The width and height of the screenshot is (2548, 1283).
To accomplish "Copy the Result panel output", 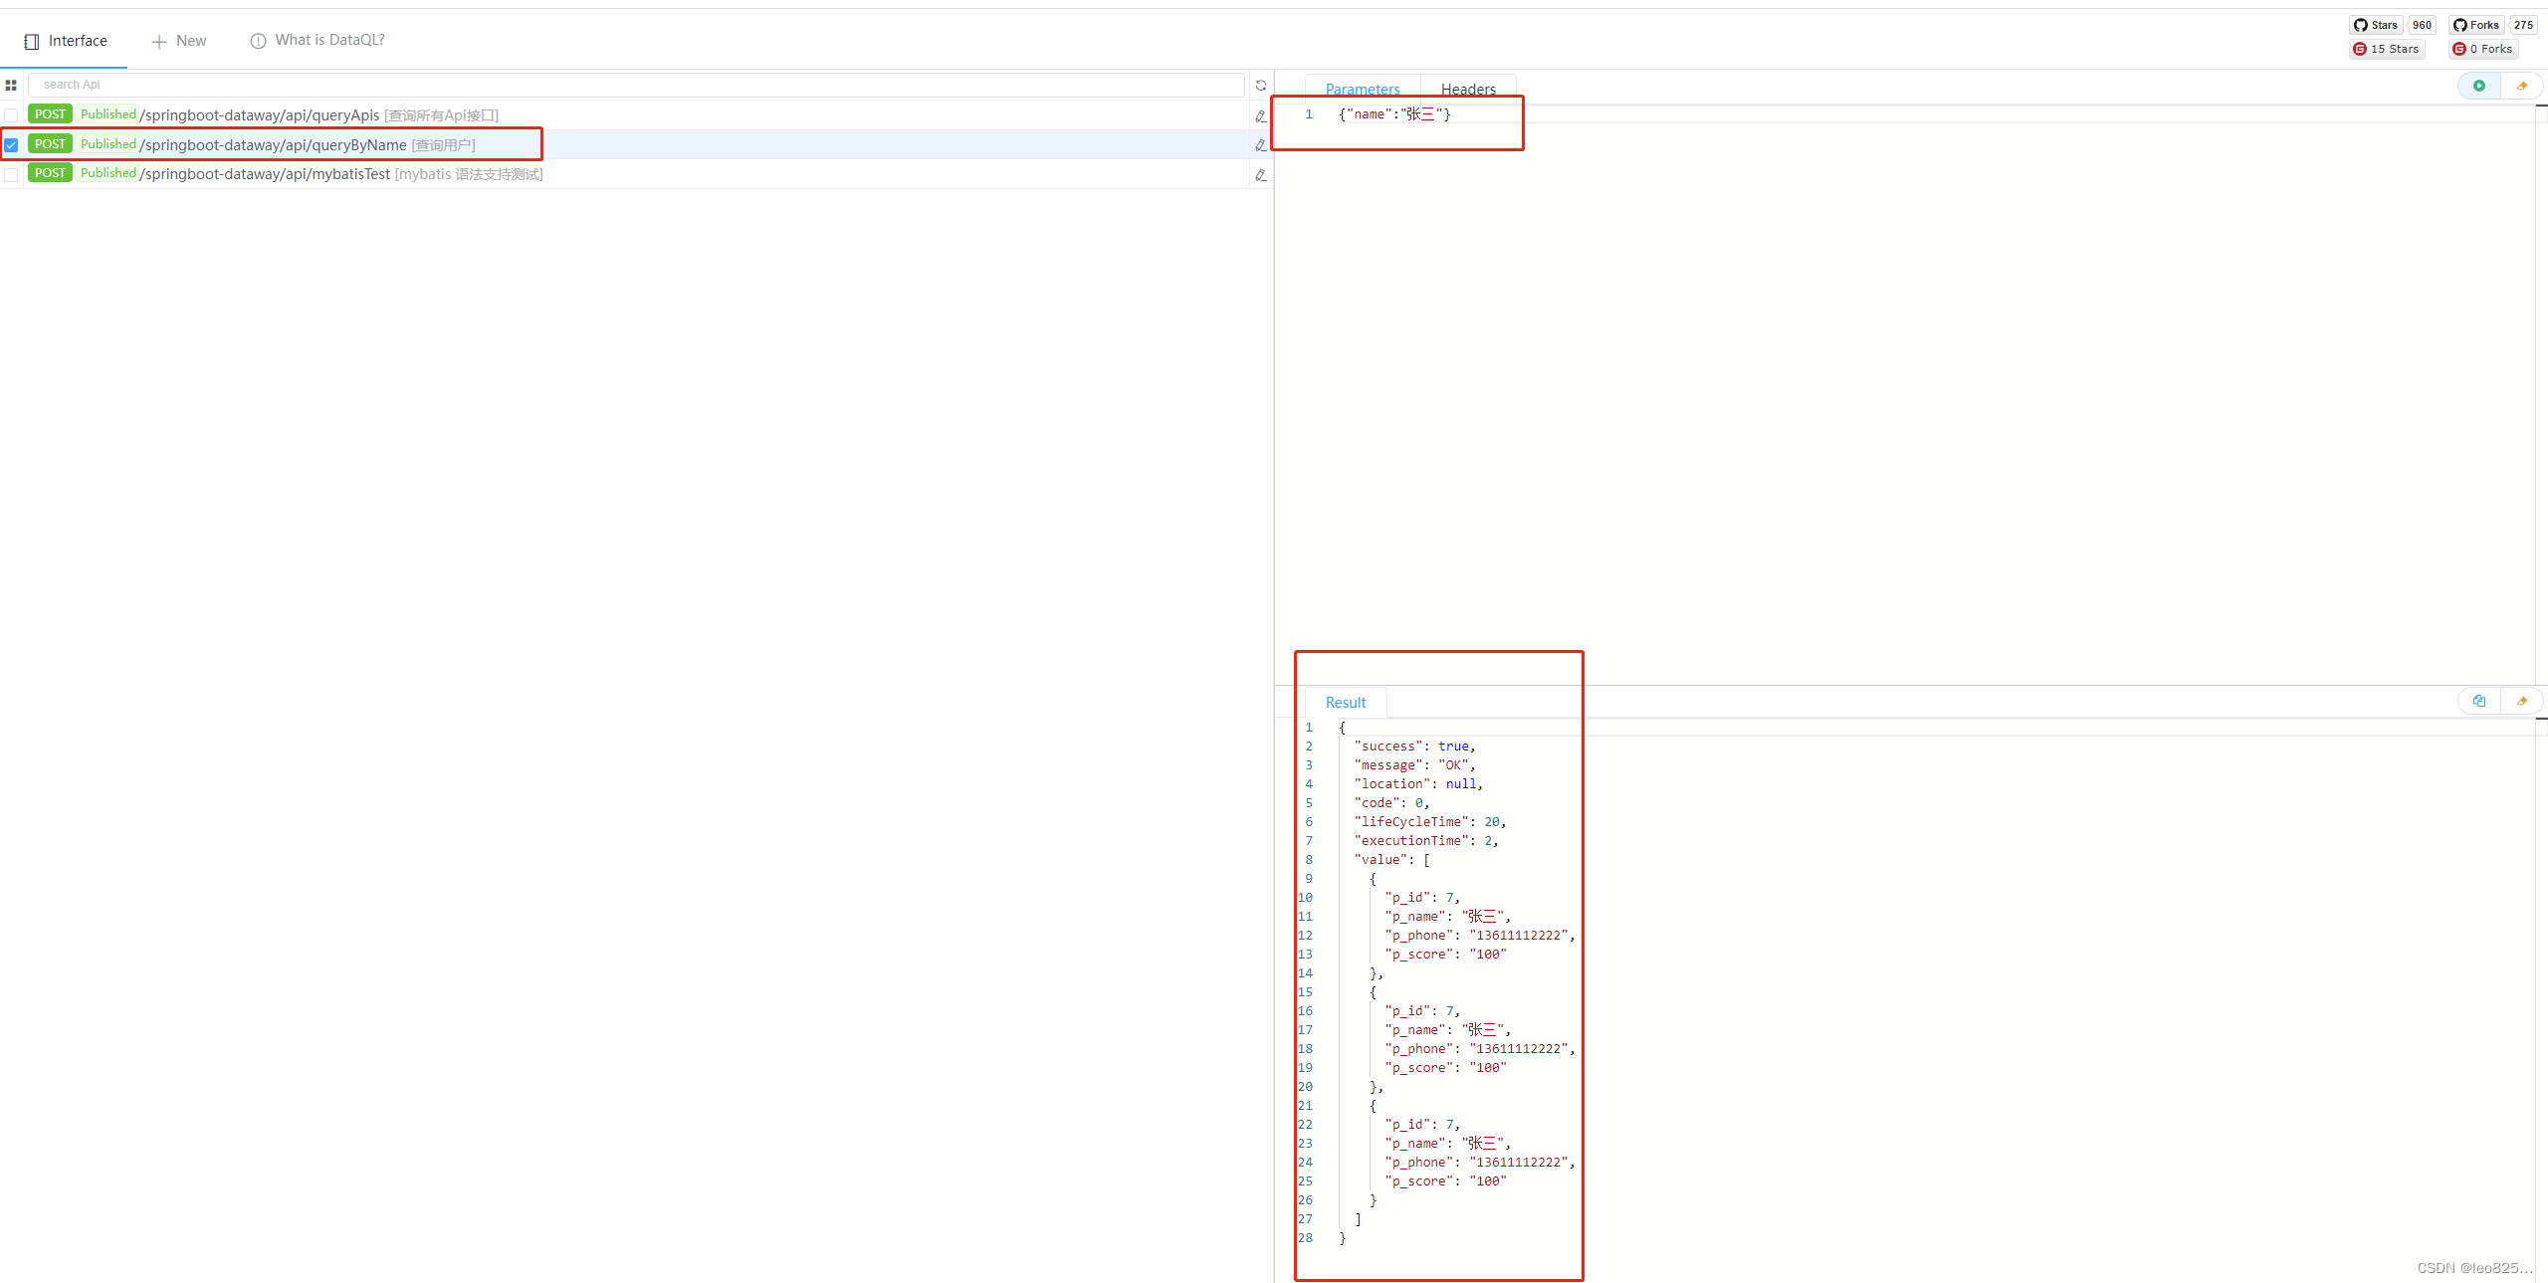I will (x=2478, y=701).
